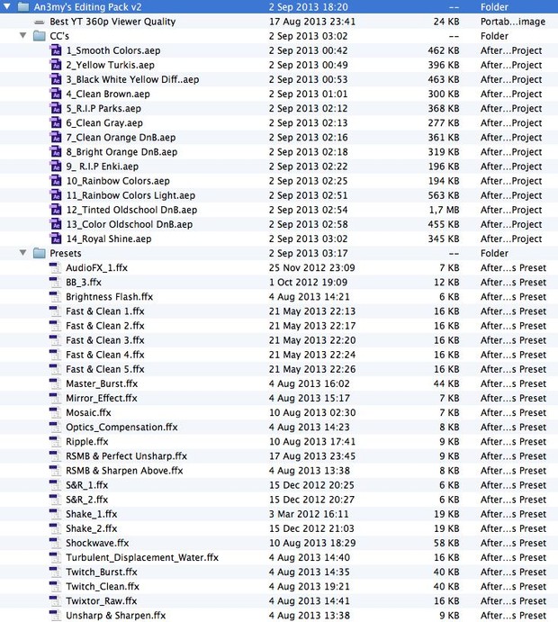This screenshot has width=558, height=622.
Task: Select the file name 1_Smooth Colors.aep
Action: pos(113,50)
